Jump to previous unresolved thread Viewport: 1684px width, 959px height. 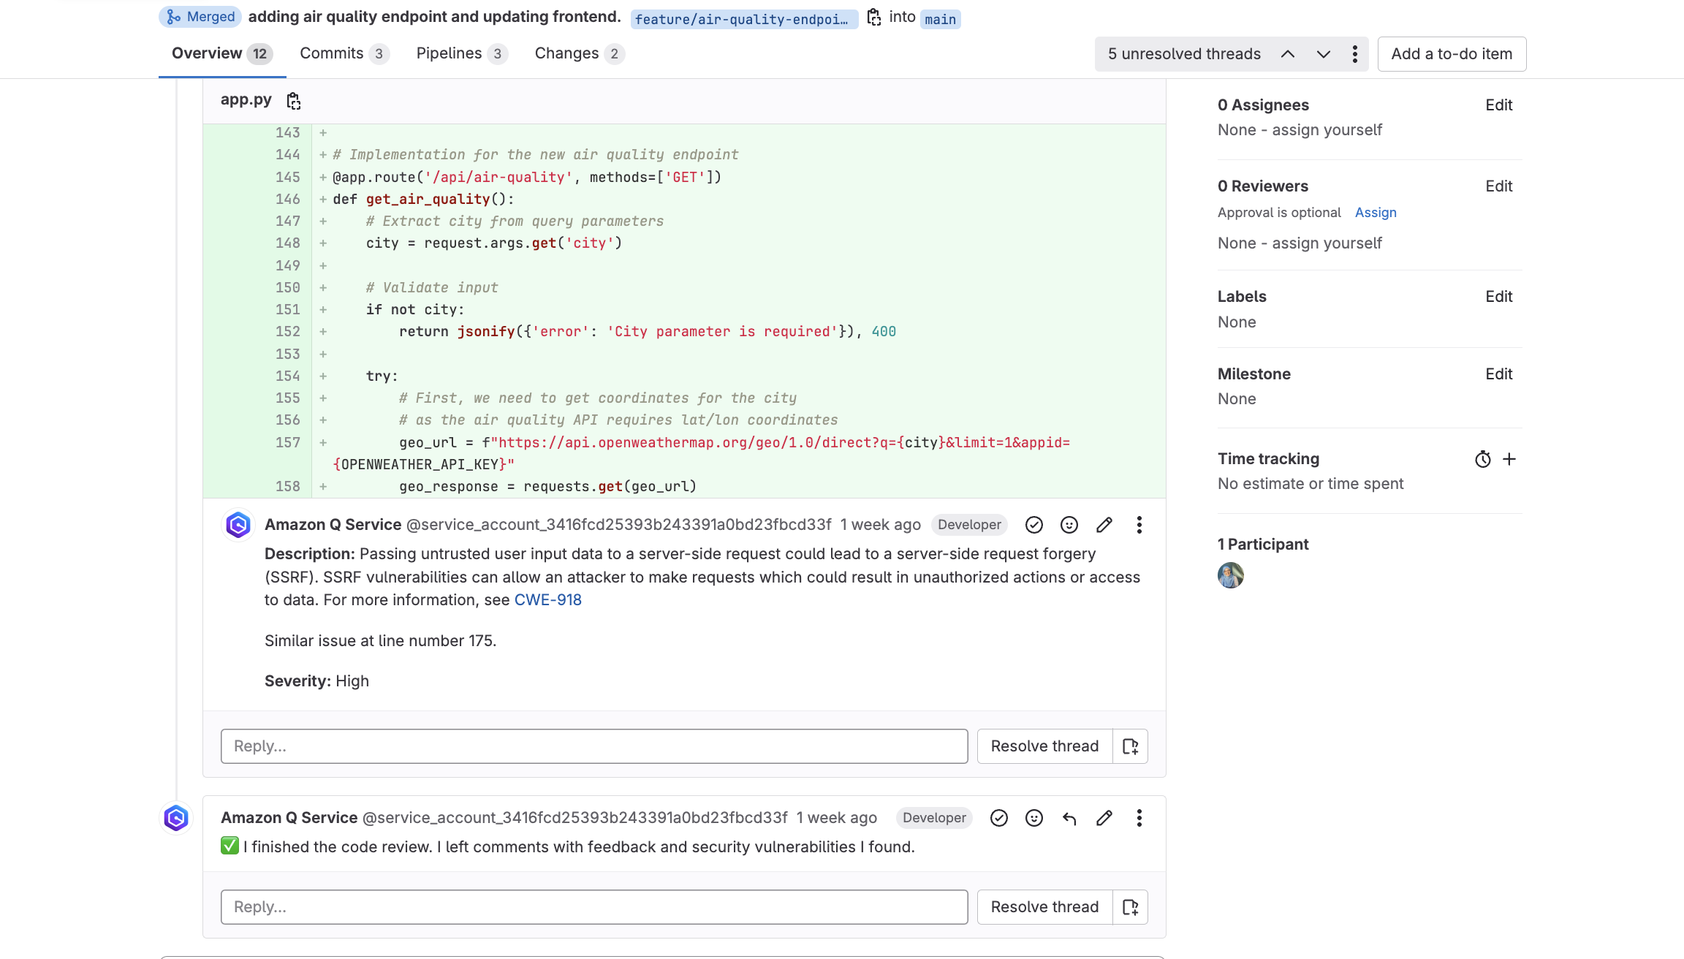[x=1288, y=54]
